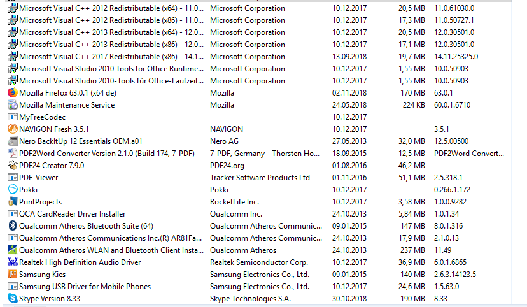Click the Mozilla Firefox 63.0.1 icon
Screen dimensions: 527x307
click(13, 93)
